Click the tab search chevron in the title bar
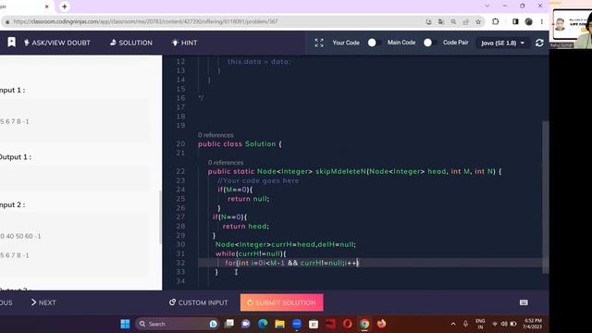The width and height of the screenshot is (592, 333). [x=487, y=6]
